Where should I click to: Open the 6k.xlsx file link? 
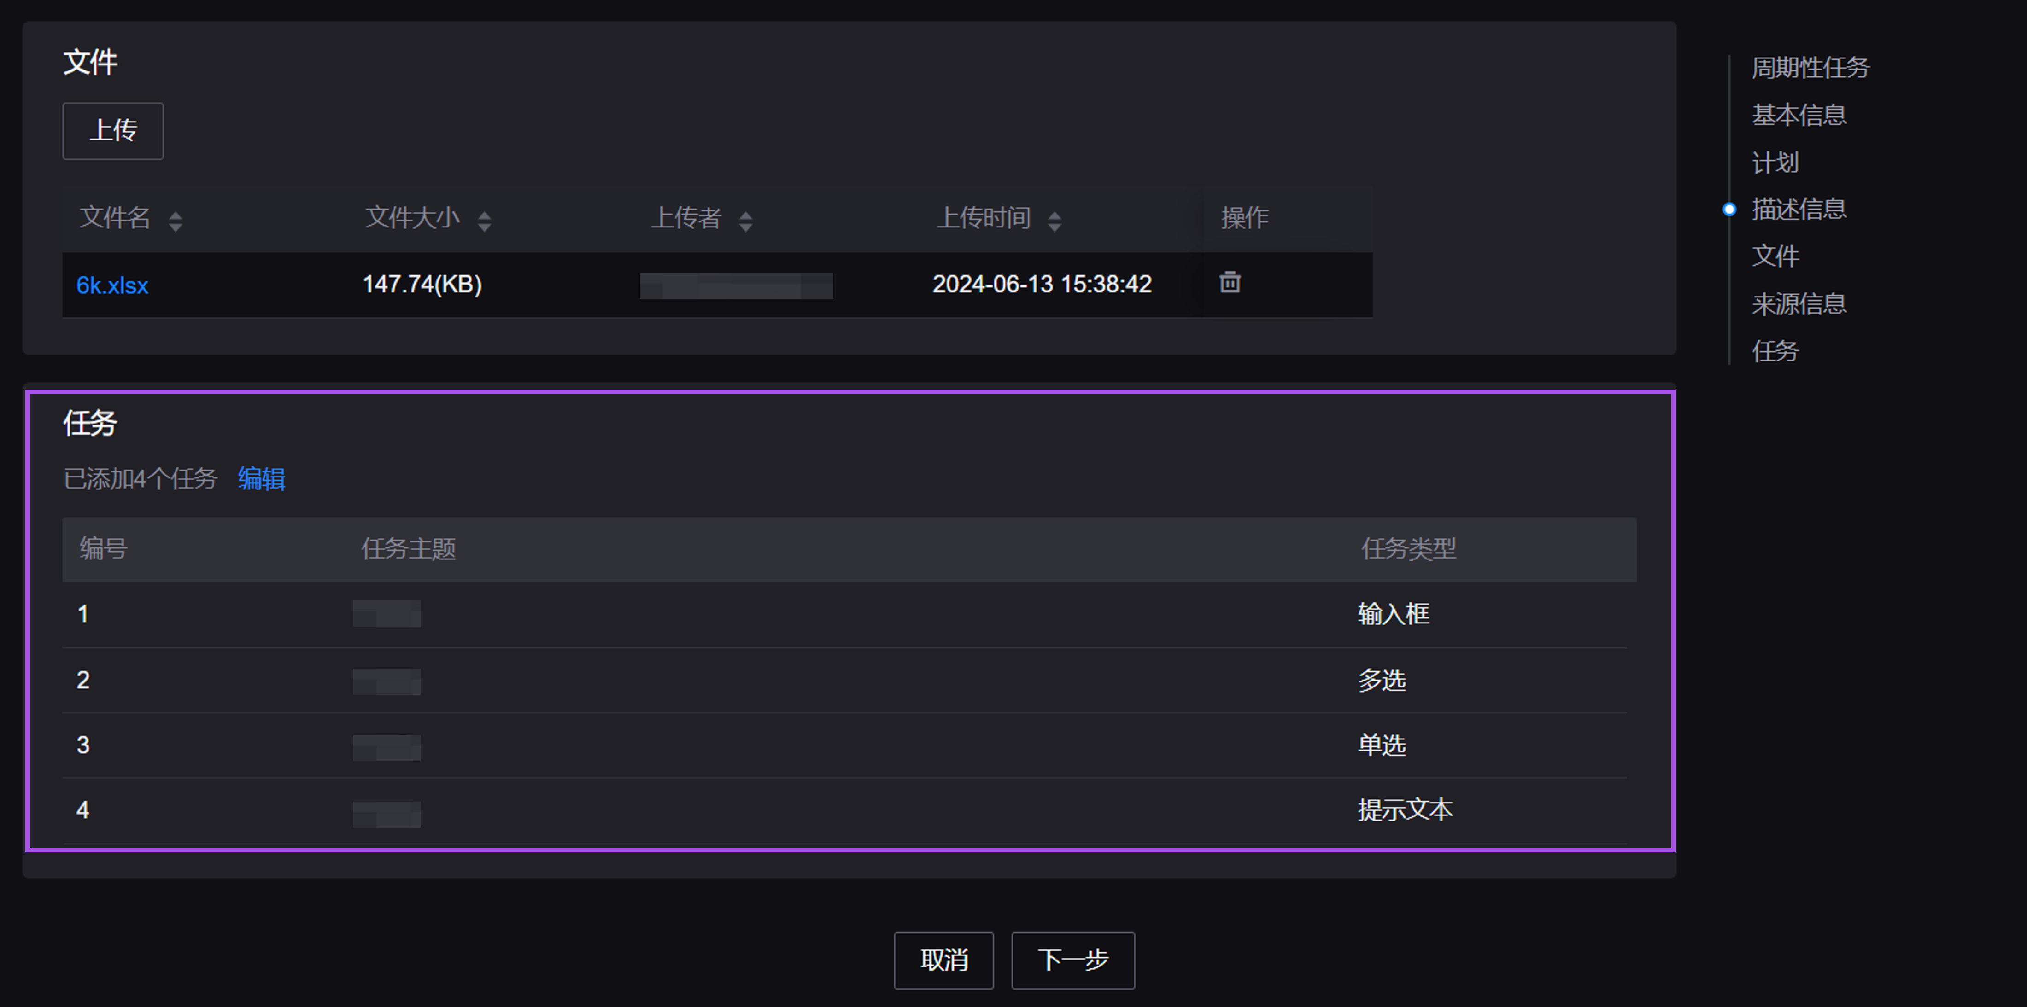[112, 285]
